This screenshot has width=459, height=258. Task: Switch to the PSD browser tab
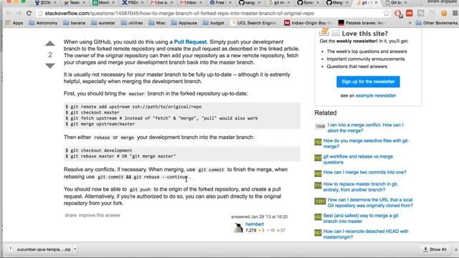(133, 3)
